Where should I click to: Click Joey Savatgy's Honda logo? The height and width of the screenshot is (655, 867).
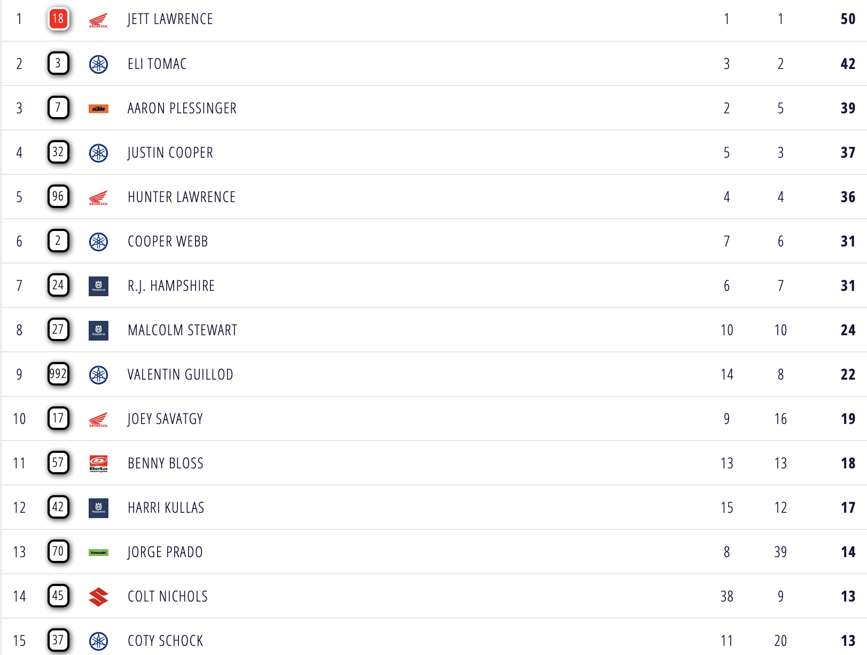click(x=98, y=419)
